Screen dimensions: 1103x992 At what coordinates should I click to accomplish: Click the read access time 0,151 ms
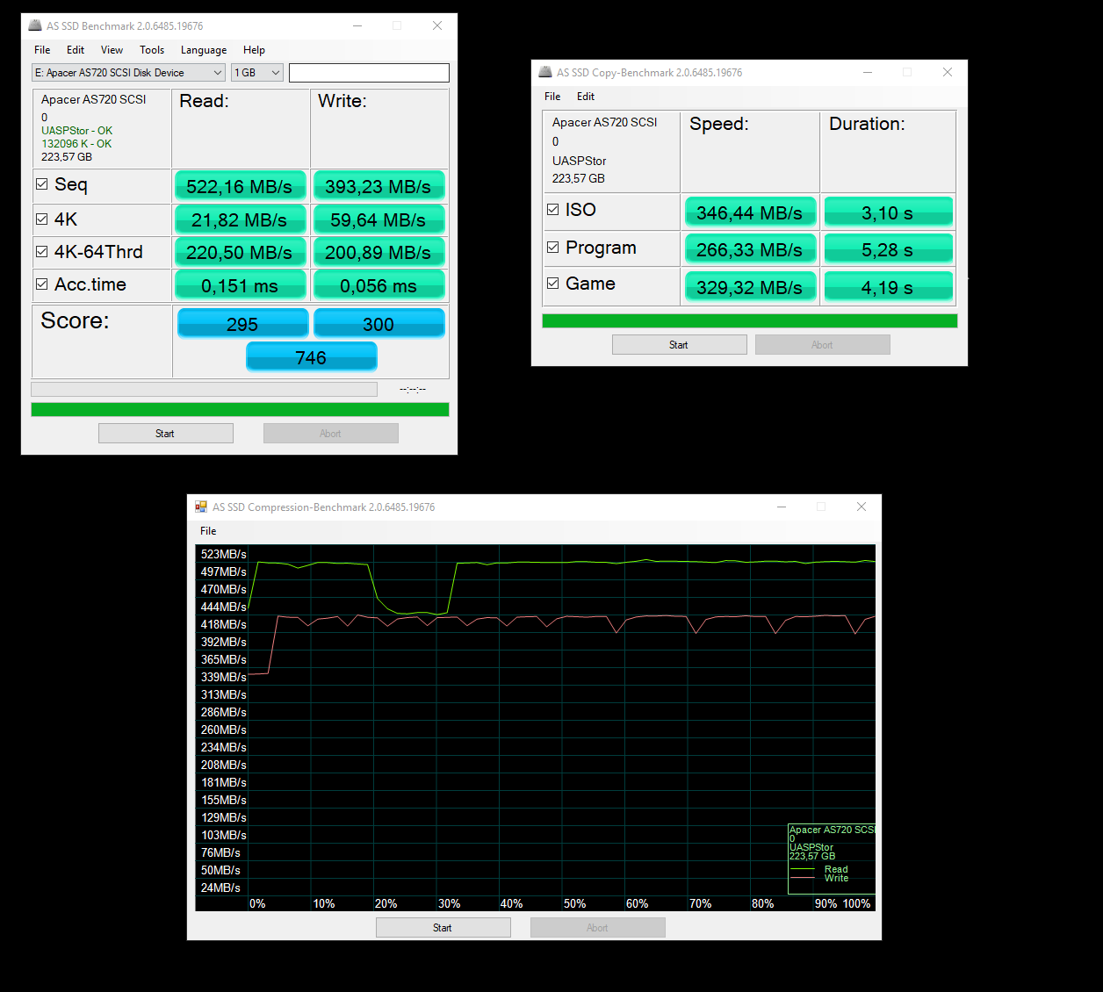point(241,285)
